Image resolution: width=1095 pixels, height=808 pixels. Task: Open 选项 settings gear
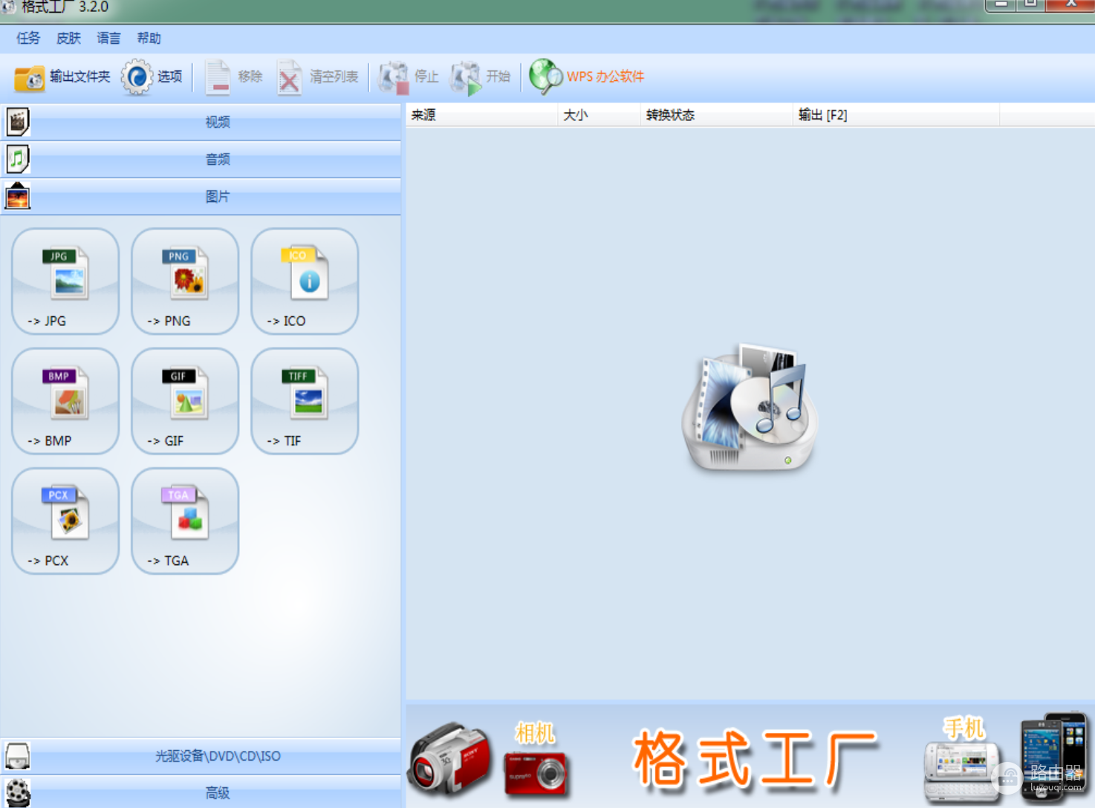(152, 76)
